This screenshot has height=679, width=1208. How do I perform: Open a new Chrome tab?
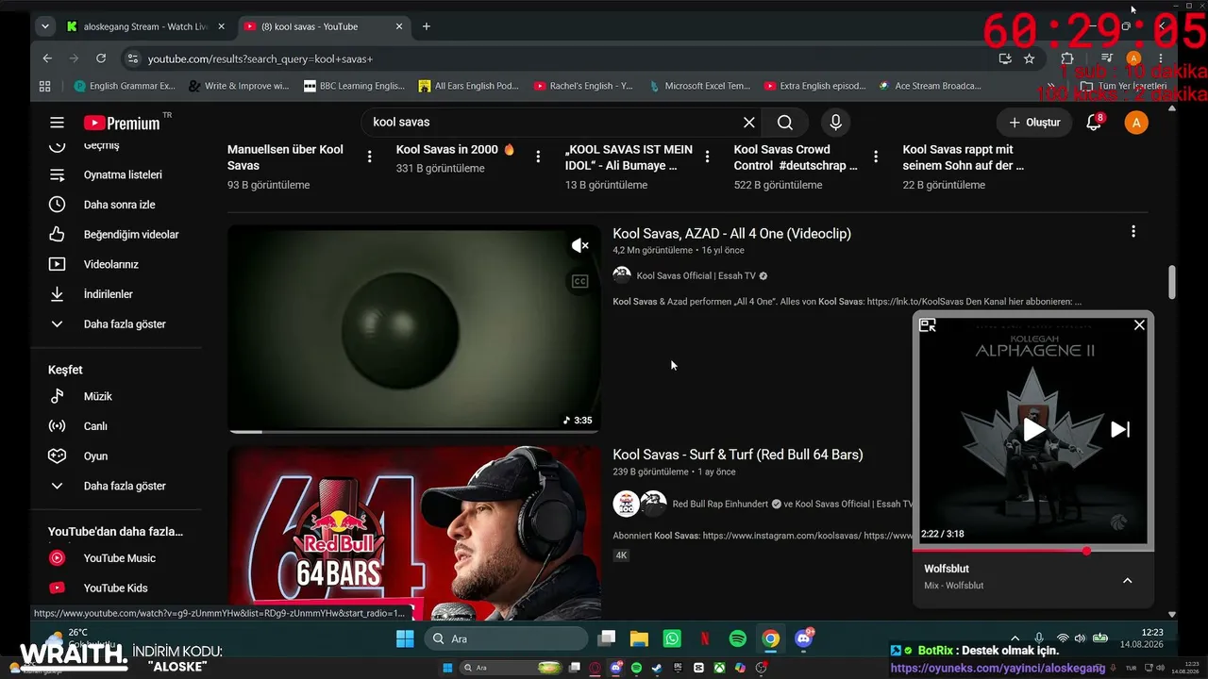[x=427, y=26]
